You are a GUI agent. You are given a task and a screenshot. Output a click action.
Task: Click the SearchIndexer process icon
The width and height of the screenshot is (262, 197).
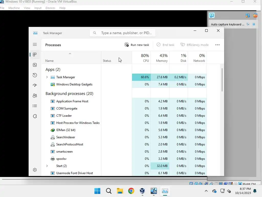tap(53, 137)
